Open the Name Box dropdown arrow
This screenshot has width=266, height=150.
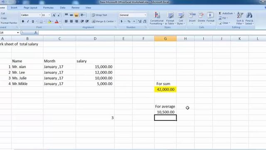pos(18,32)
